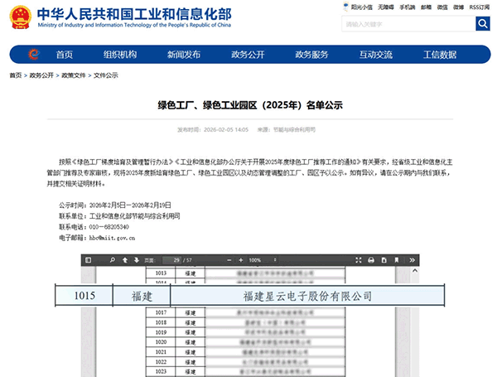Download the PDF file
This screenshot has width=497, height=377.
point(384,259)
